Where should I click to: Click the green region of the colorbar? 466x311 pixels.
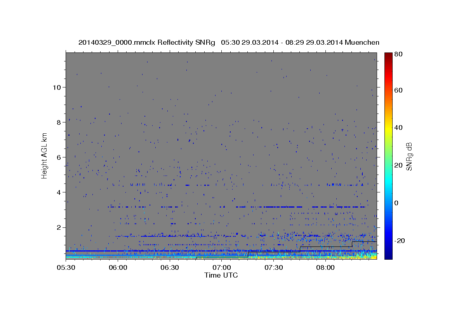pyautogui.click(x=388, y=155)
